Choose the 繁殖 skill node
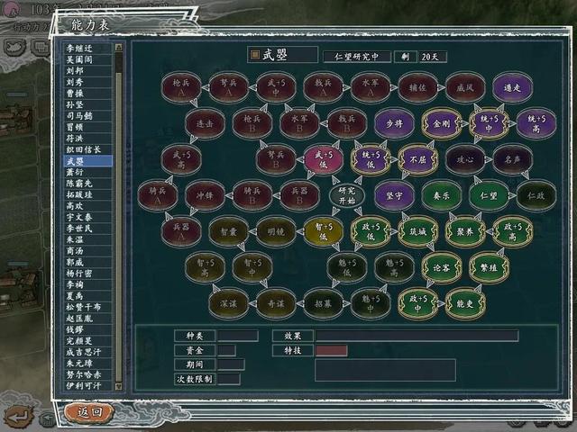Image resolution: width=577 pixels, height=432 pixels. pyautogui.click(x=489, y=267)
